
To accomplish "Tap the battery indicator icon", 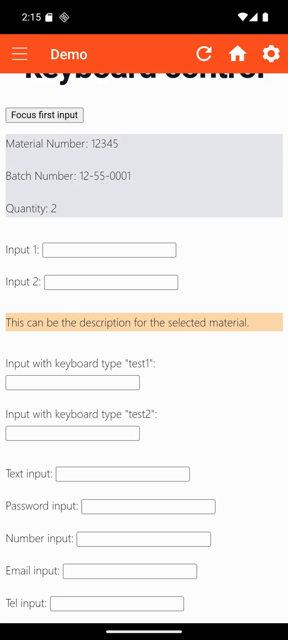I will (265, 17).
